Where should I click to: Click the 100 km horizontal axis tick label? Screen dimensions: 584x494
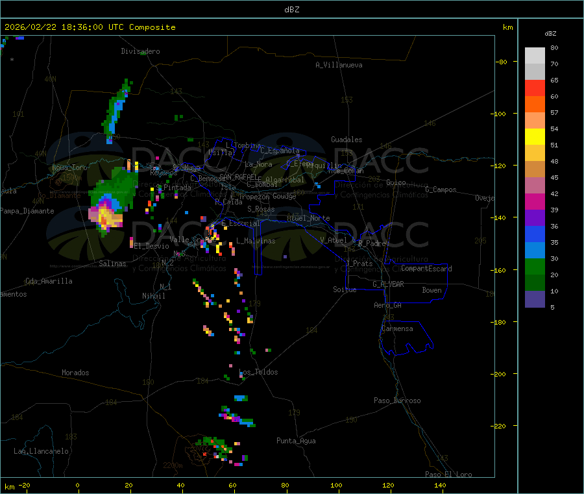(336, 485)
